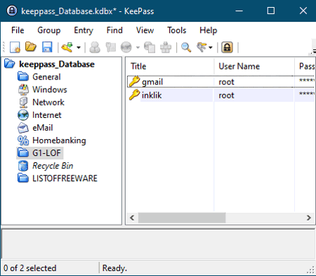Viewport: 316px width, 276px height.
Task: Select the LISTOFFREEWARE group
Action: pos(65,178)
